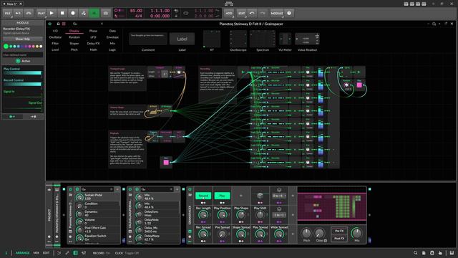Image resolution: width=458 pixels, height=258 pixels.
Task: Click the green plus overdub button
Action: [x=94, y=13]
